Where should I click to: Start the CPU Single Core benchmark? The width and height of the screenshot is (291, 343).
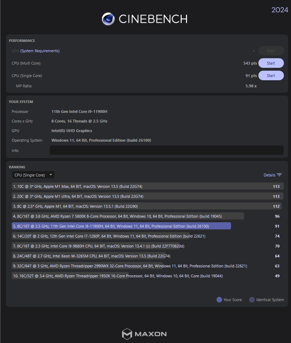click(271, 76)
